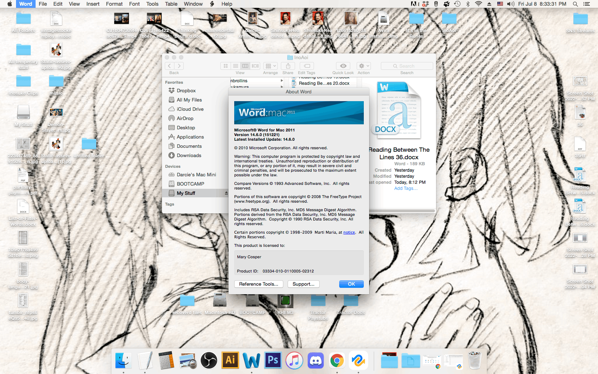This screenshot has height=374, width=598.
Task: Select All My Files in Finder sidebar
Action: (195, 100)
